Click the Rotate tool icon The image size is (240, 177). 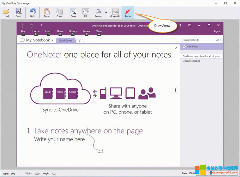[98, 12]
